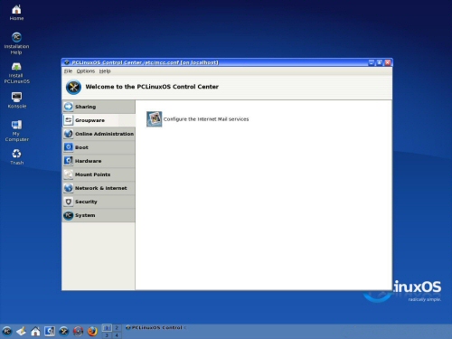
Task: Switch to virtual desktop 3
Action: coord(107,335)
